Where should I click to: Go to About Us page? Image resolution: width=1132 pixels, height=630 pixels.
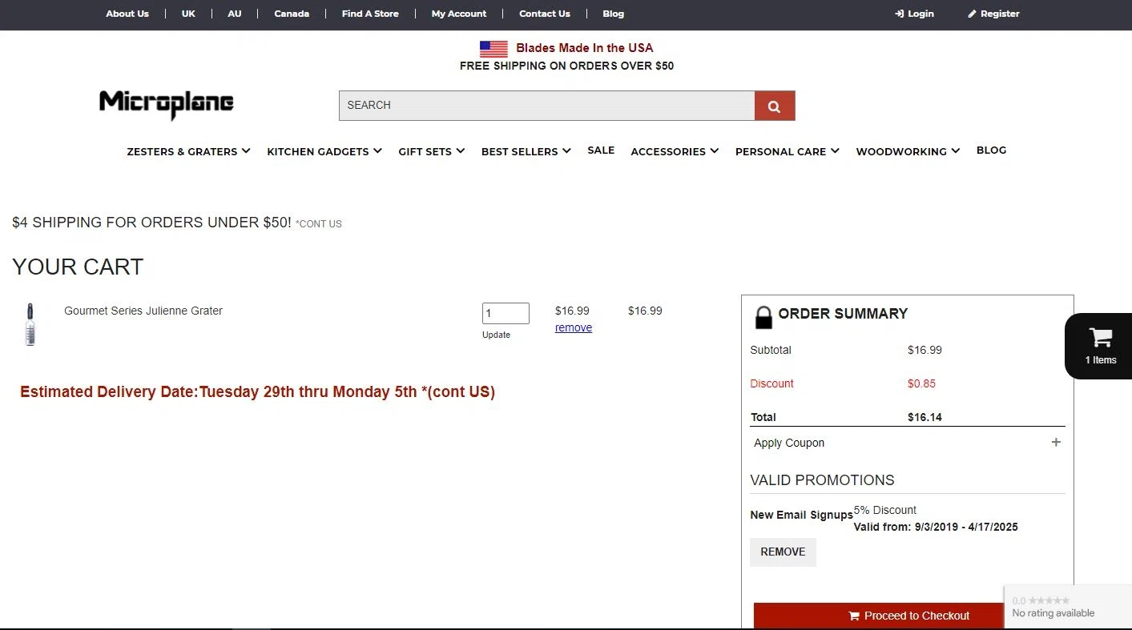click(x=127, y=14)
